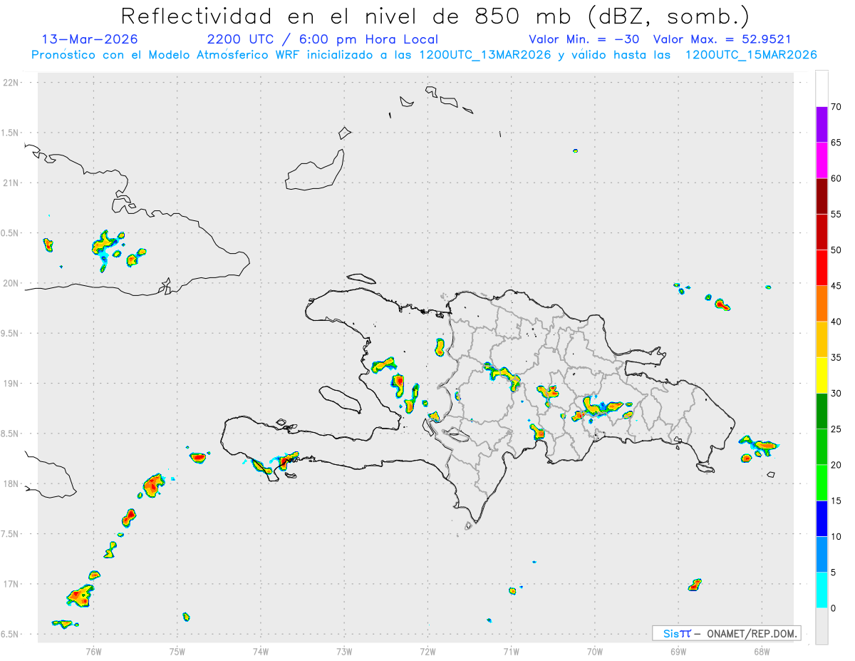The width and height of the screenshot is (855, 661).
Task: Click the colorbar label '65'
Action: pyautogui.click(x=836, y=143)
